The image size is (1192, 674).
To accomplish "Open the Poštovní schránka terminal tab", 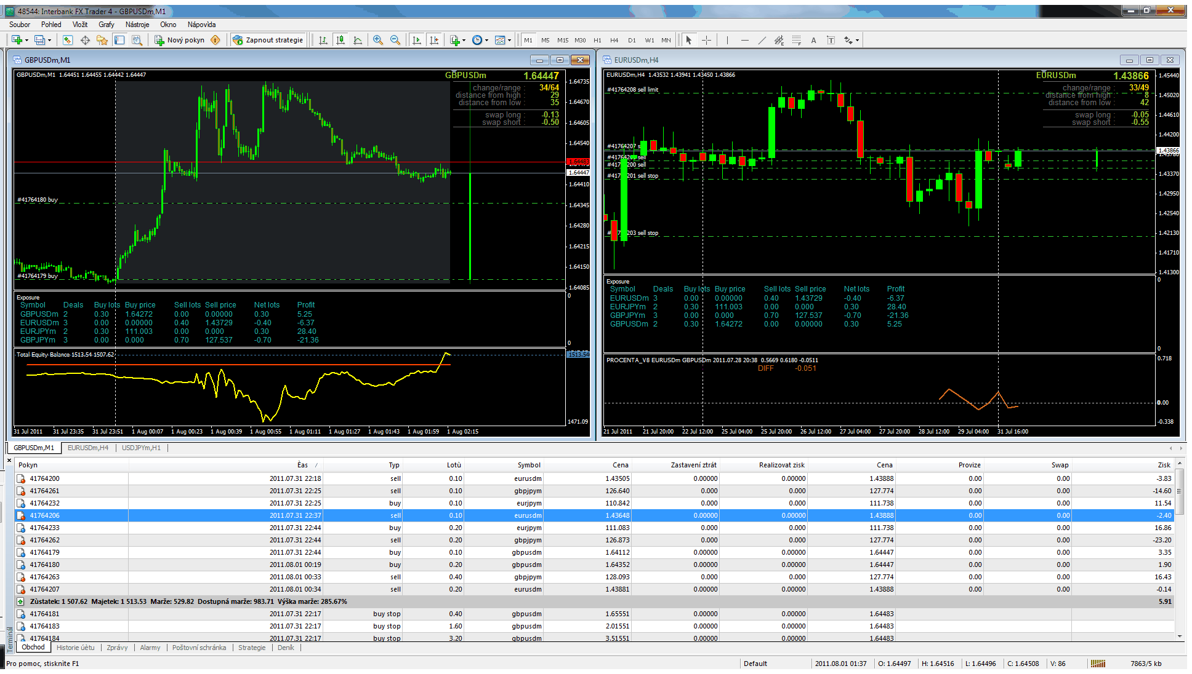I will coord(199,648).
